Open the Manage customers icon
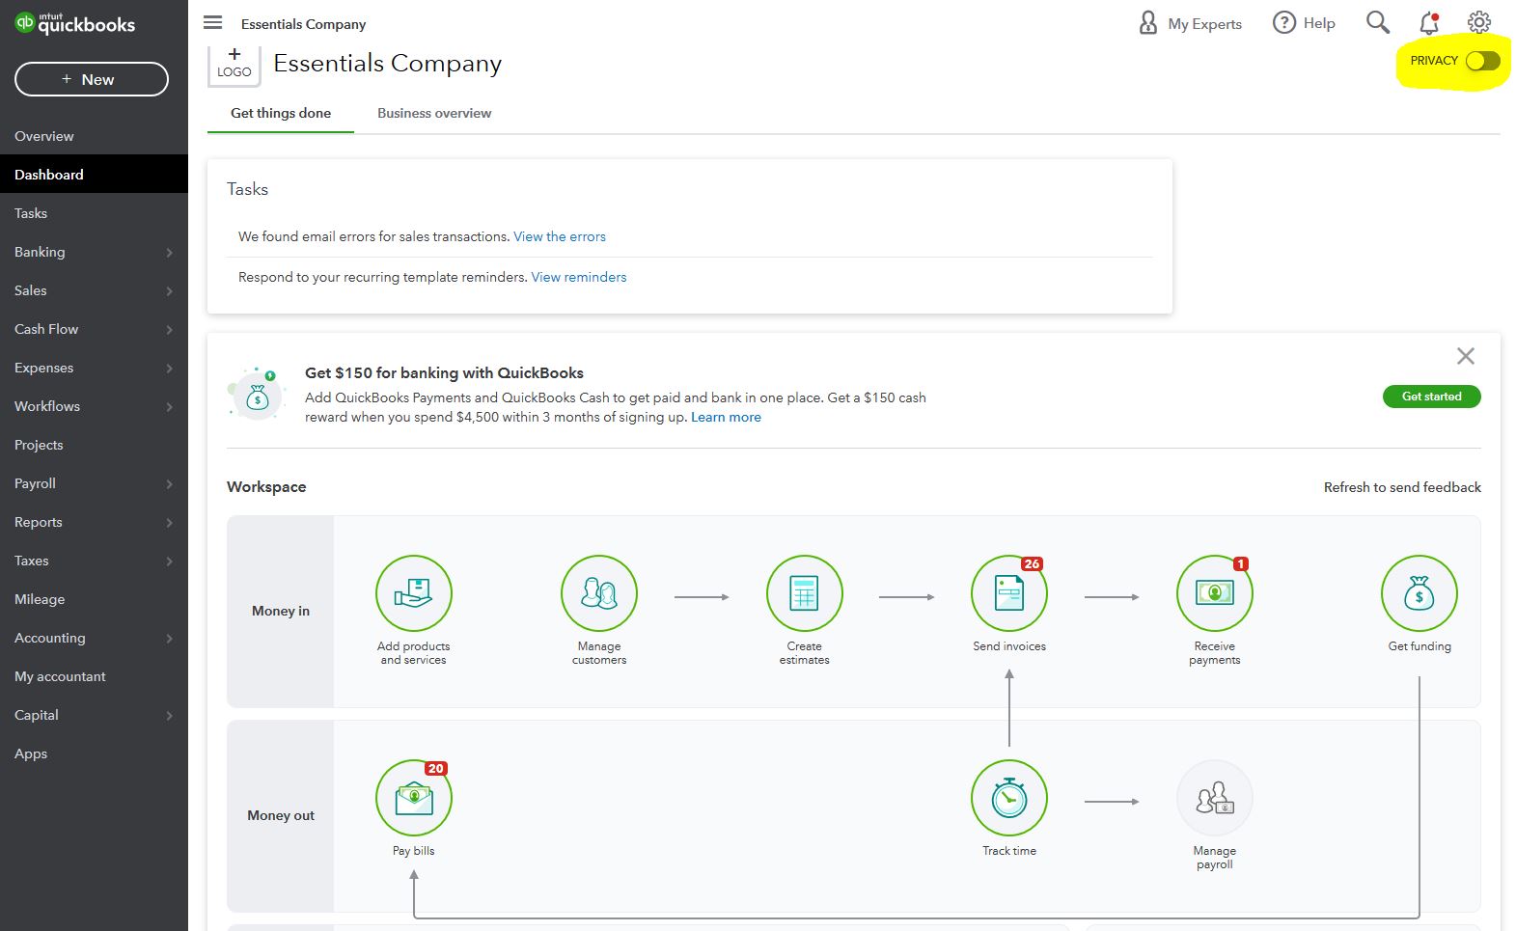This screenshot has height=931, width=1516. point(598,593)
